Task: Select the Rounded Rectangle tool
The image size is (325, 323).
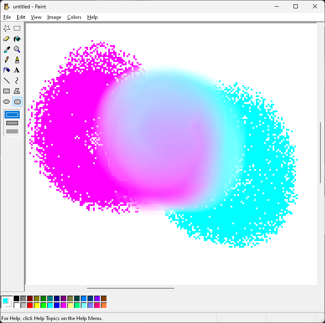Action: click(x=17, y=102)
